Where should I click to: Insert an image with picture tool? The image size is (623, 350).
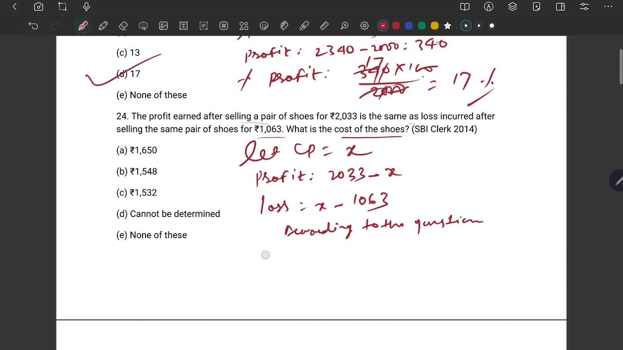[163, 26]
